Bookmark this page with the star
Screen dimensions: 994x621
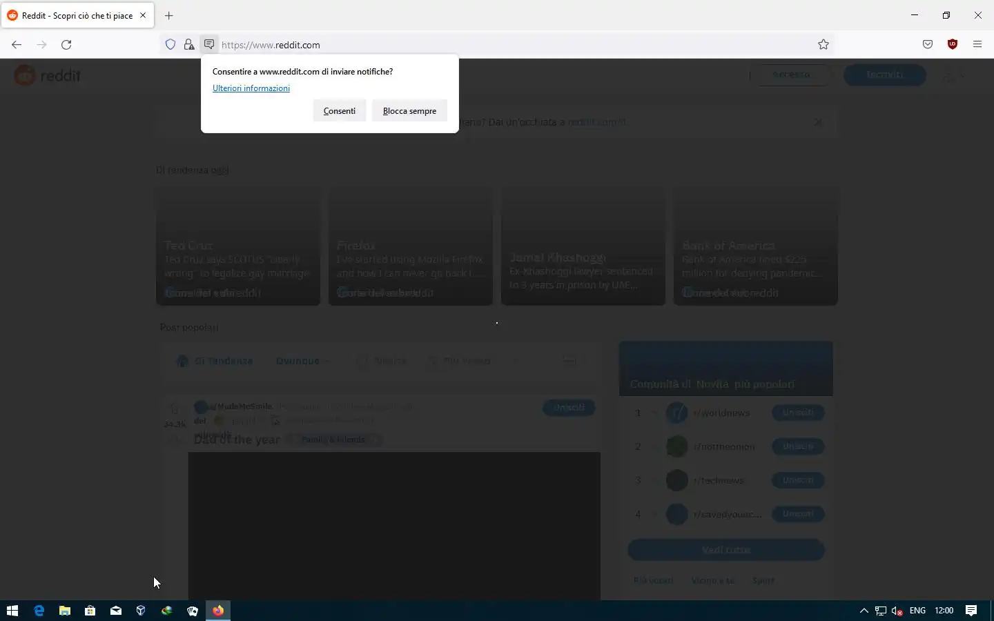[824, 45]
